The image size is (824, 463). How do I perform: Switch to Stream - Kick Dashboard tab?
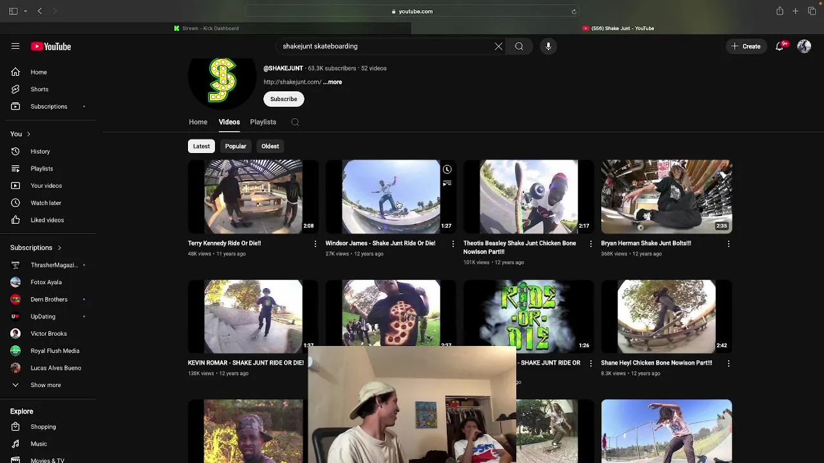[x=206, y=28]
